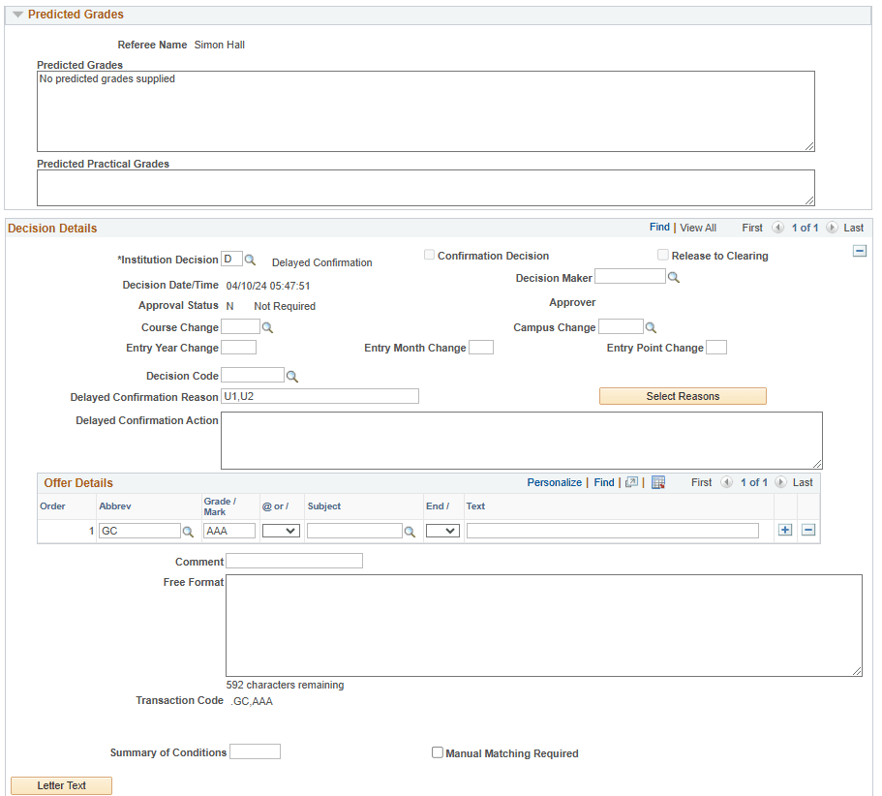Viewport: 882px width, 796px height.
Task: Tick the Release to Clearing checkbox
Action: pos(663,255)
